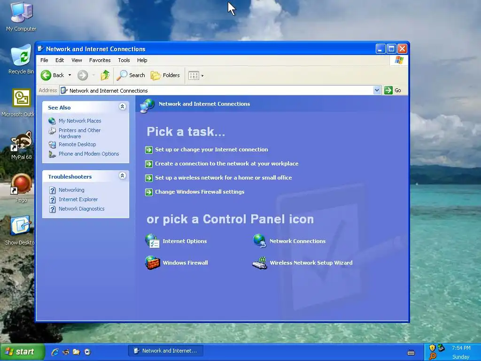The image size is (481, 361).
Task: Click the Recycle Bin desktop icon
Action: pyautogui.click(x=21, y=55)
